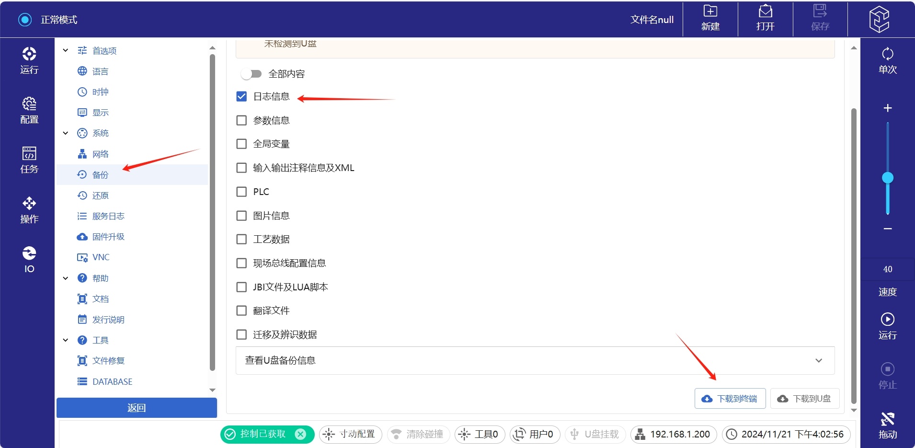Click the 下载到终端 button
This screenshot has height=448, width=915.
(x=730, y=399)
